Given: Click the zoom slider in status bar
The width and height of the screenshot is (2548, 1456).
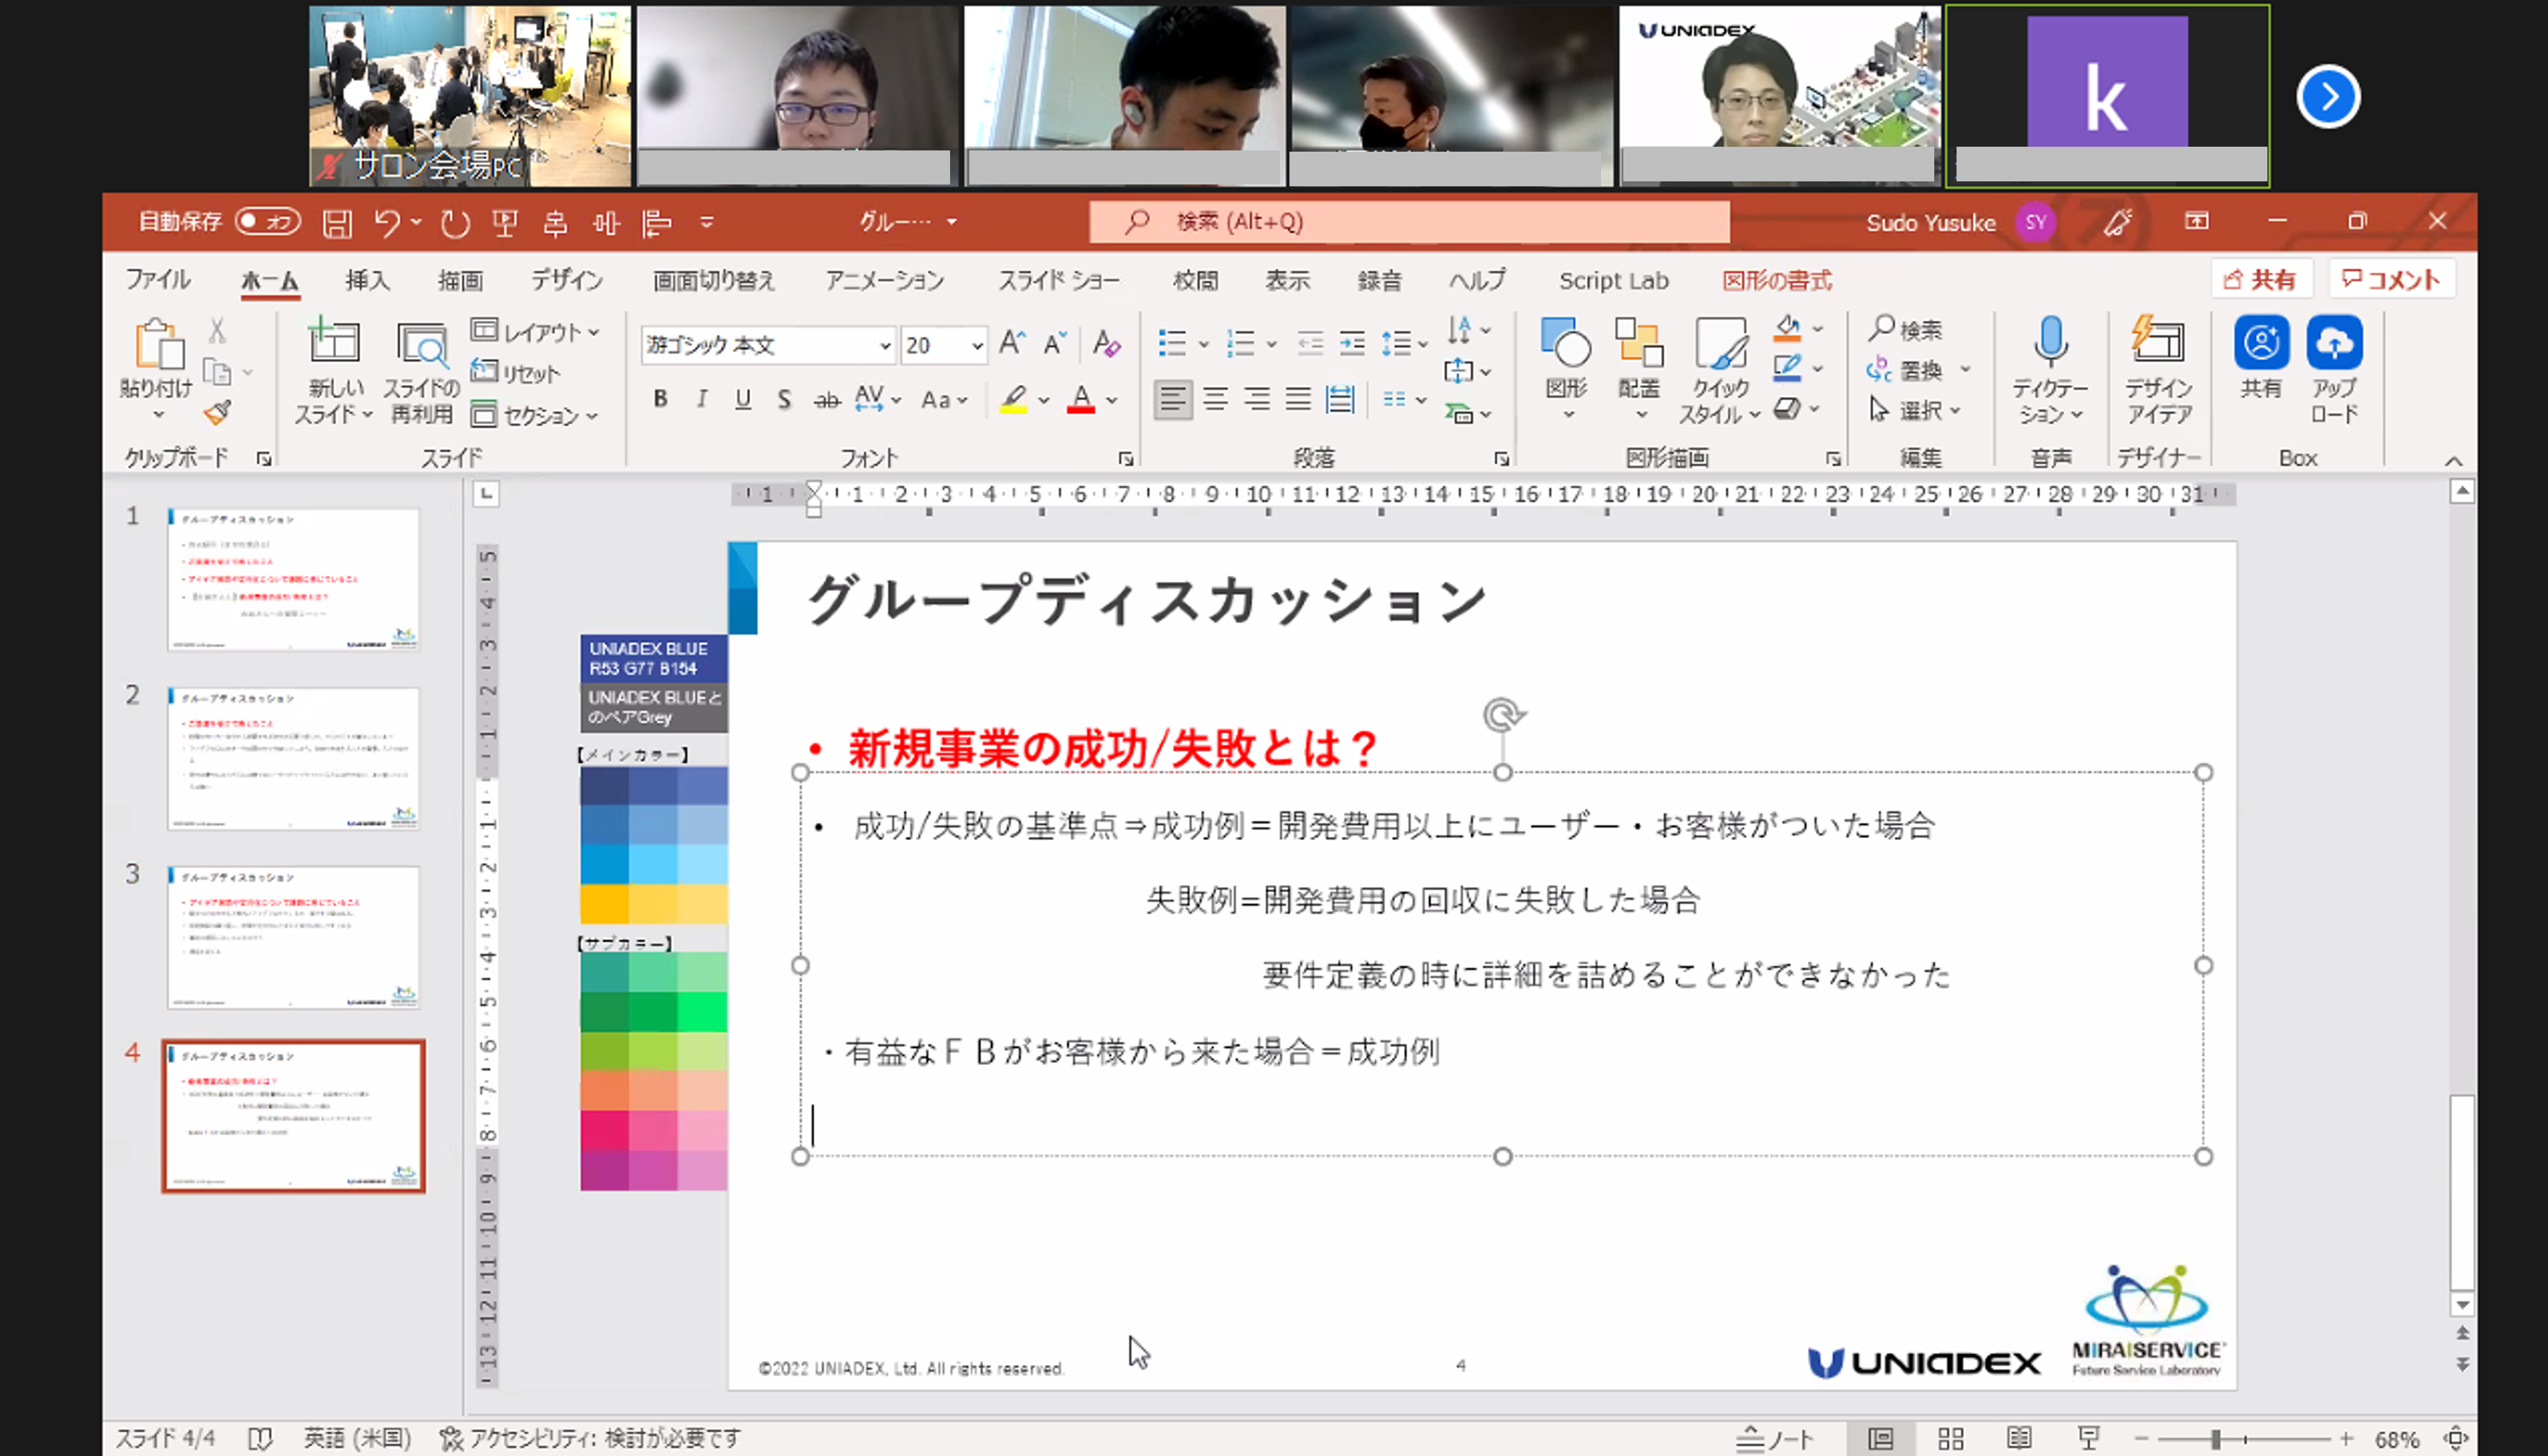Looking at the screenshot, I should click(x=2216, y=1439).
